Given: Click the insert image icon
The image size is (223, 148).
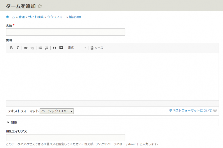Looking at the screenshot, I should (61, 48).
